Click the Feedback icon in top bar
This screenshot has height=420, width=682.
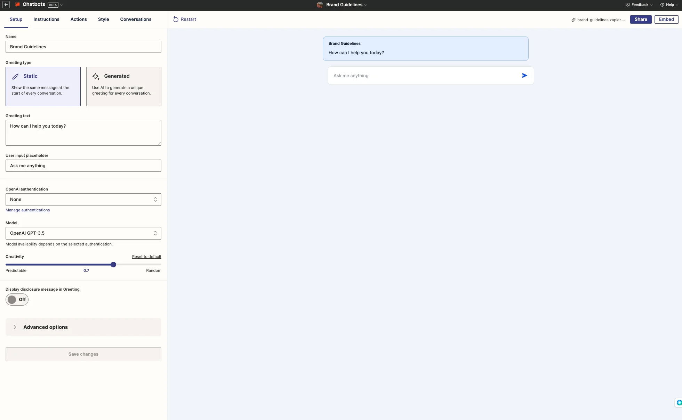627,5
